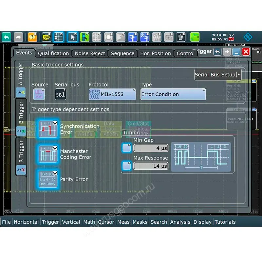Click the Max Response 14 µs field

coord(150,166)
